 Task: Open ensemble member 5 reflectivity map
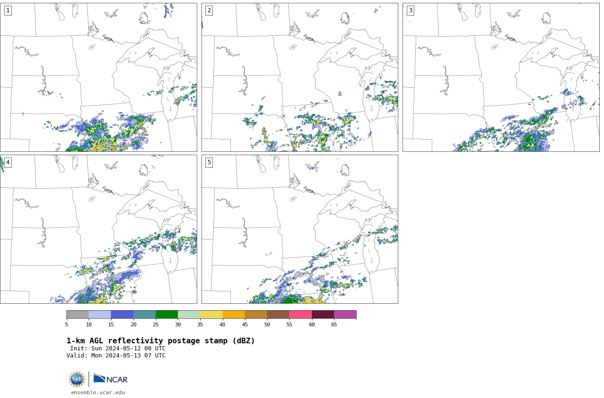[300, 229]
